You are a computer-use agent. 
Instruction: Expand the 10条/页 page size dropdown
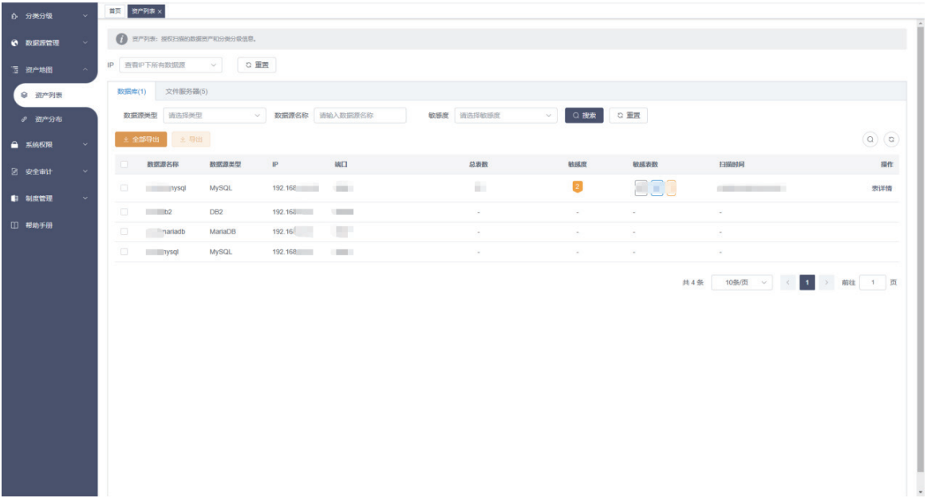tap(743, 283)
